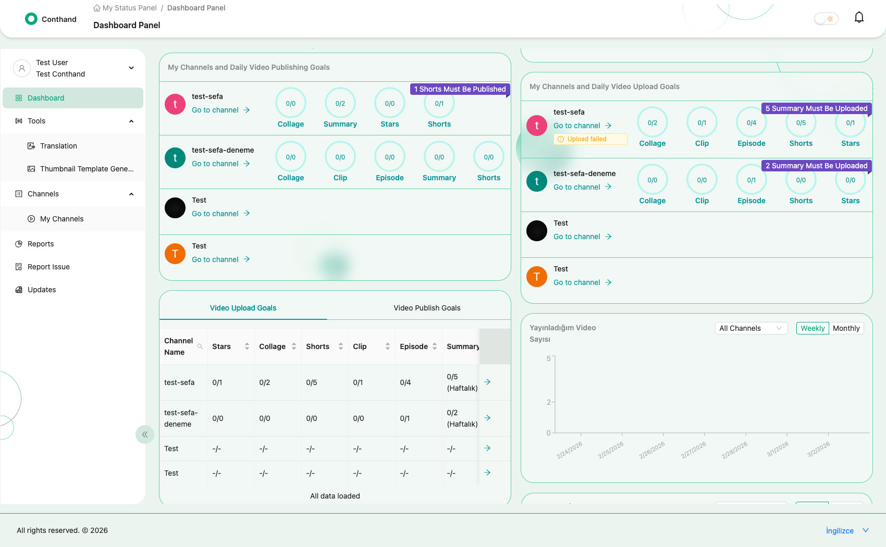The height and width of the screenshot is (547, 886).
Task: Sort table by Shorts column
Action: 340,346
